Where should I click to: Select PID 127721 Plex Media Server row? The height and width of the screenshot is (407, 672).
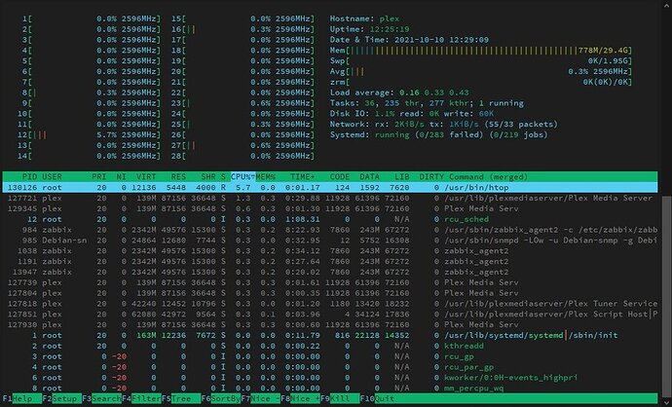coord(330,198)
